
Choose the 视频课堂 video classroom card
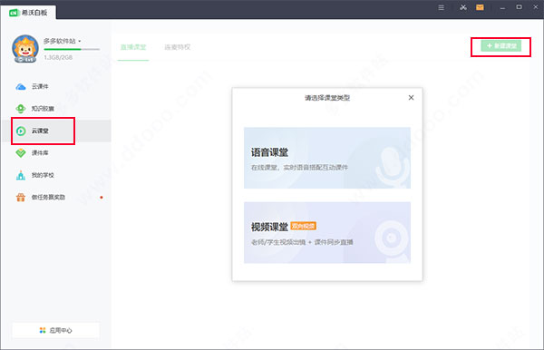[x=327, y=232]
